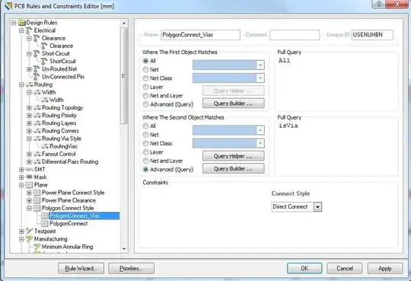The height and width of the screenshot is (281, 411).
Task: Open second object Query Helper
Action: click(x=234, y=156)
